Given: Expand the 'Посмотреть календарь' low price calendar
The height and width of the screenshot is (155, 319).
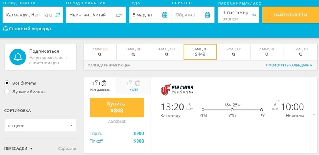Looking at the screenshot, I should [x=289, y=65].
